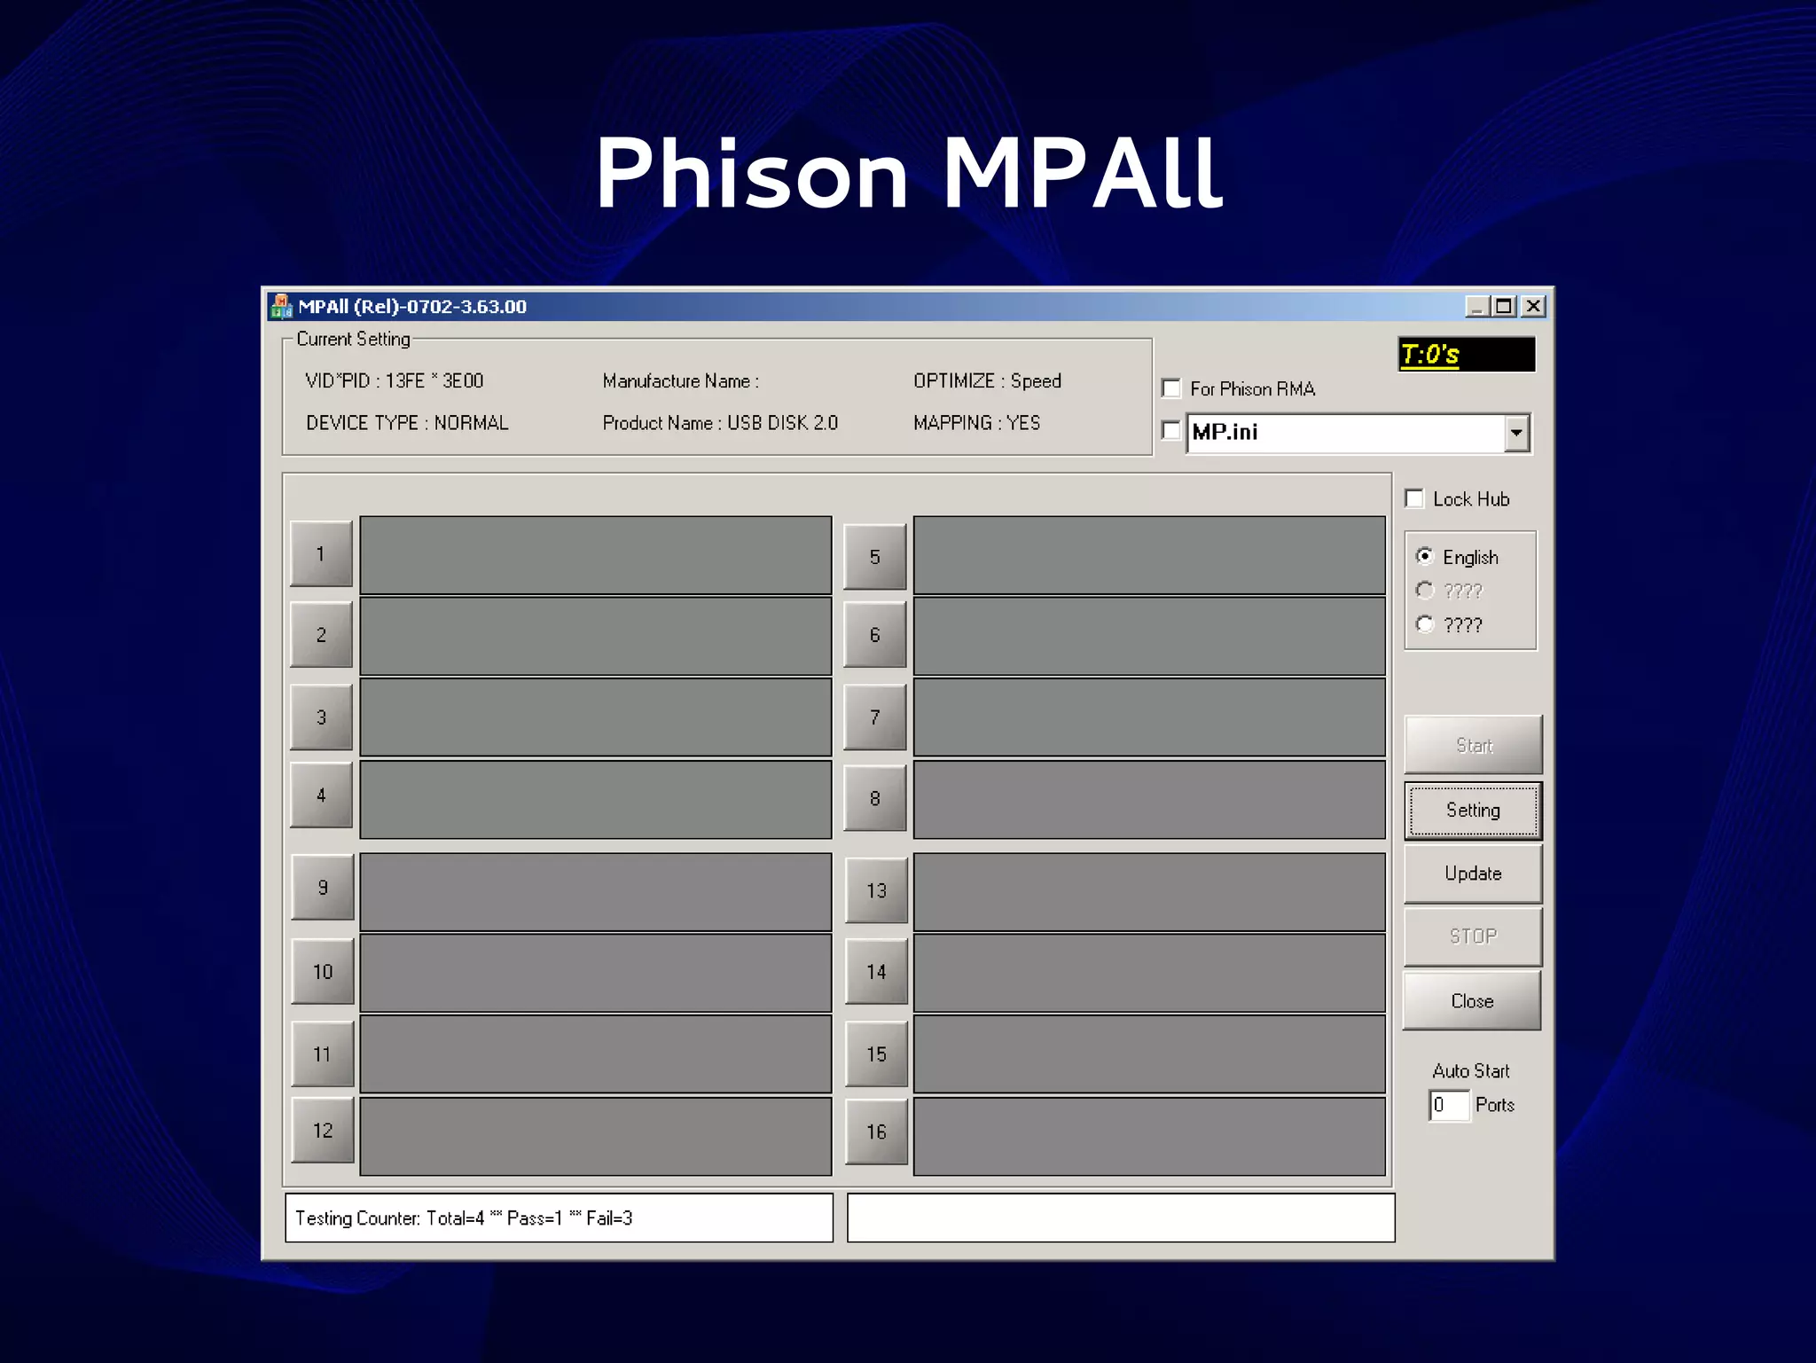Click the port 16 status panel
This screenshot has width=1816, height=1363.
pyautogui.click(x=1149, y=1137)
